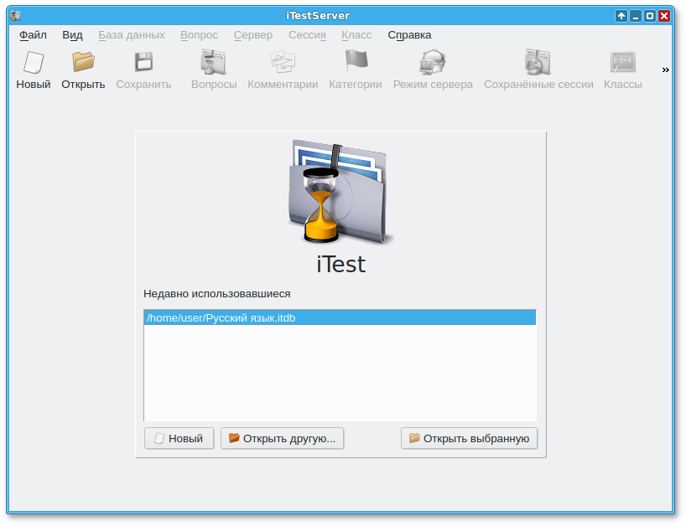Click the keep-above arrow window button
The width and height of the screenshot is (686, 526).
621,16
